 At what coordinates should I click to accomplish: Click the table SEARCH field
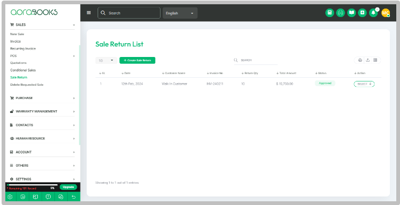255,60
